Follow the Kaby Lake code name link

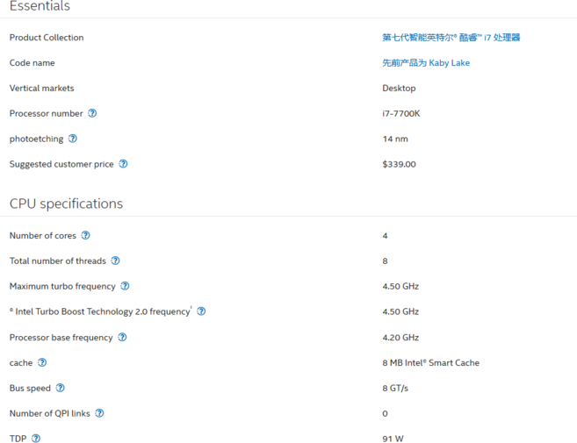(x=426, y=63)
